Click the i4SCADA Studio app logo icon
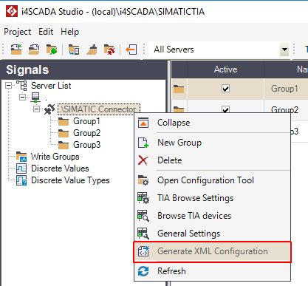The width and height of the screenshot is (308, 286). pos(11,11)
